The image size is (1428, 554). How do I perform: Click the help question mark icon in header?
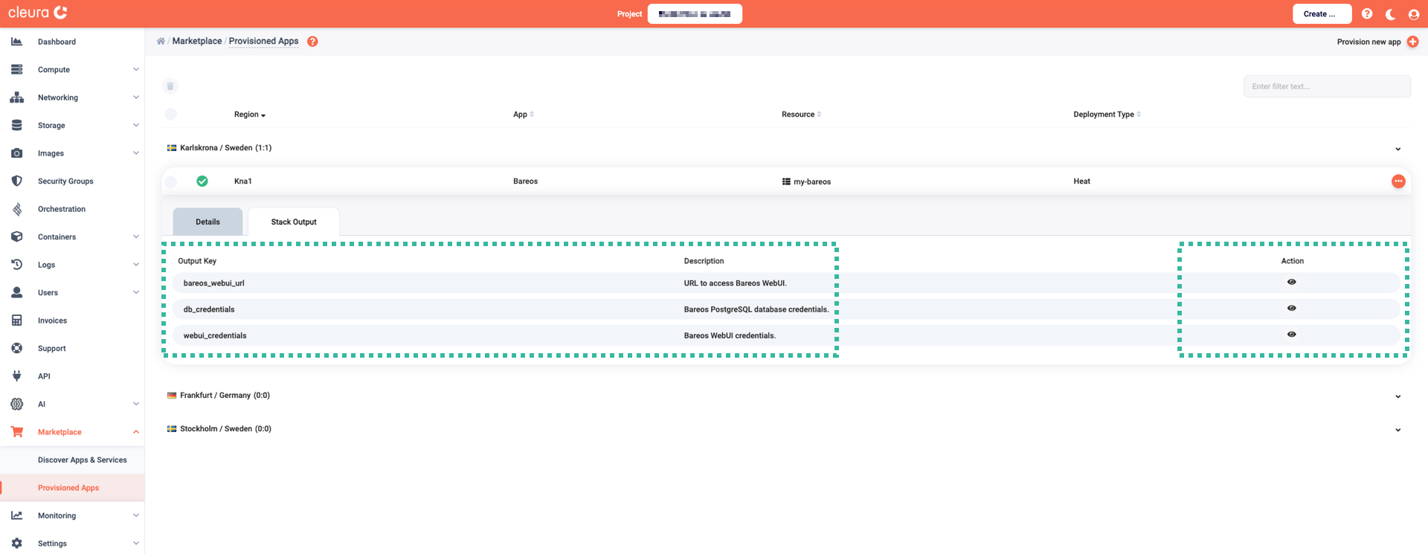1367,14
